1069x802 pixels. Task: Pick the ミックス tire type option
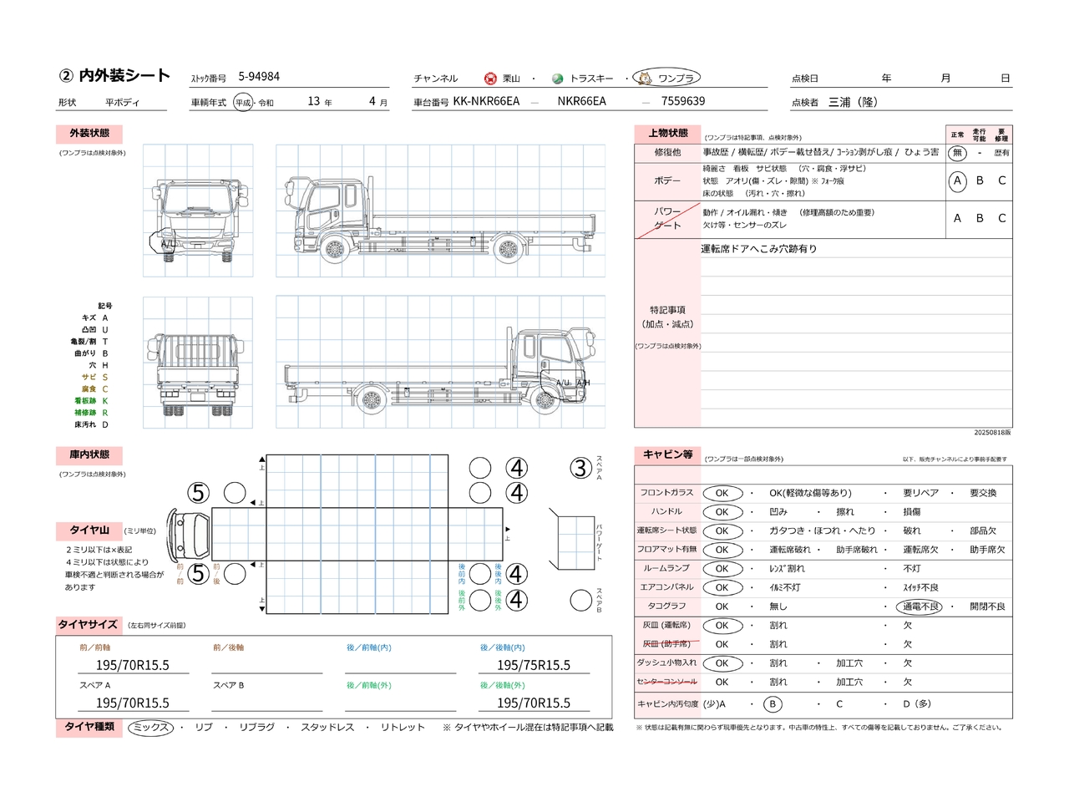(151, 728)
